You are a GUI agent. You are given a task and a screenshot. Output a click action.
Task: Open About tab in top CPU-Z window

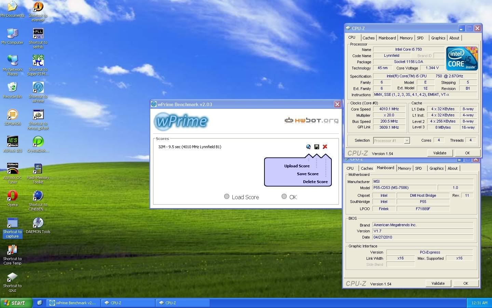click(454, 38)
